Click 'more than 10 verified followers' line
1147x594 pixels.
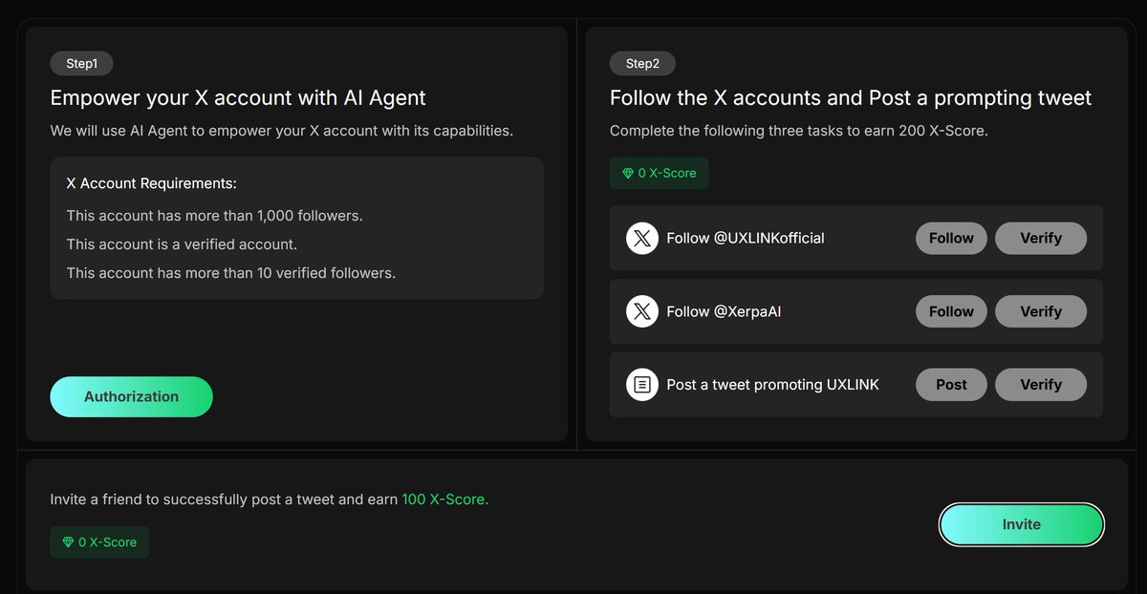[x=230, y=273]
